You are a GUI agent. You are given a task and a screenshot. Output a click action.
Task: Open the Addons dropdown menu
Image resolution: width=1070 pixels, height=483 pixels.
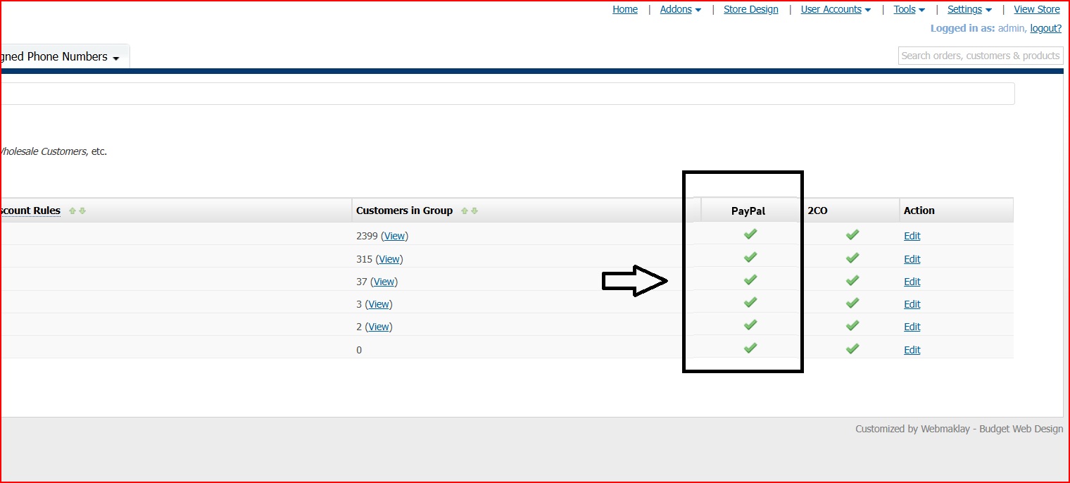tap(680, 10)
